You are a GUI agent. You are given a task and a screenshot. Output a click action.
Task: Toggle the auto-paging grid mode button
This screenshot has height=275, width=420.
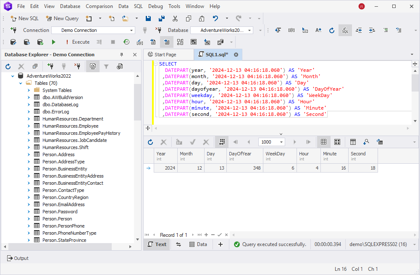222,142
